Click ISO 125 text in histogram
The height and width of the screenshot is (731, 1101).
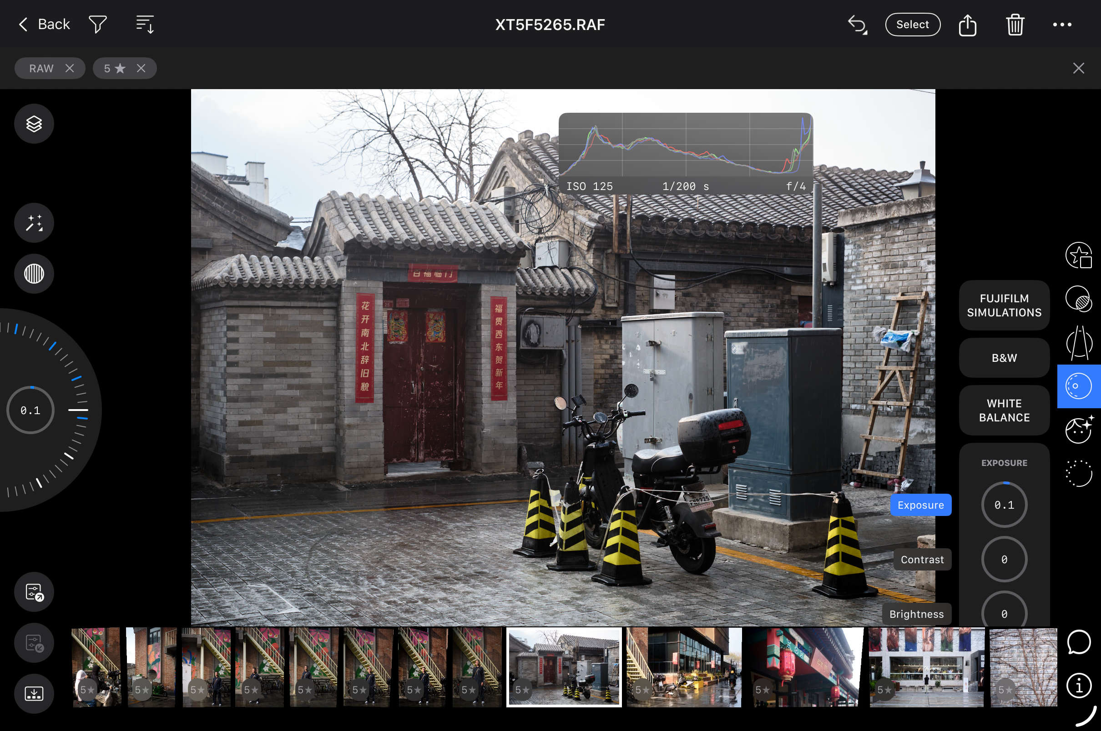pyautogui.click(x=589, y=186)
